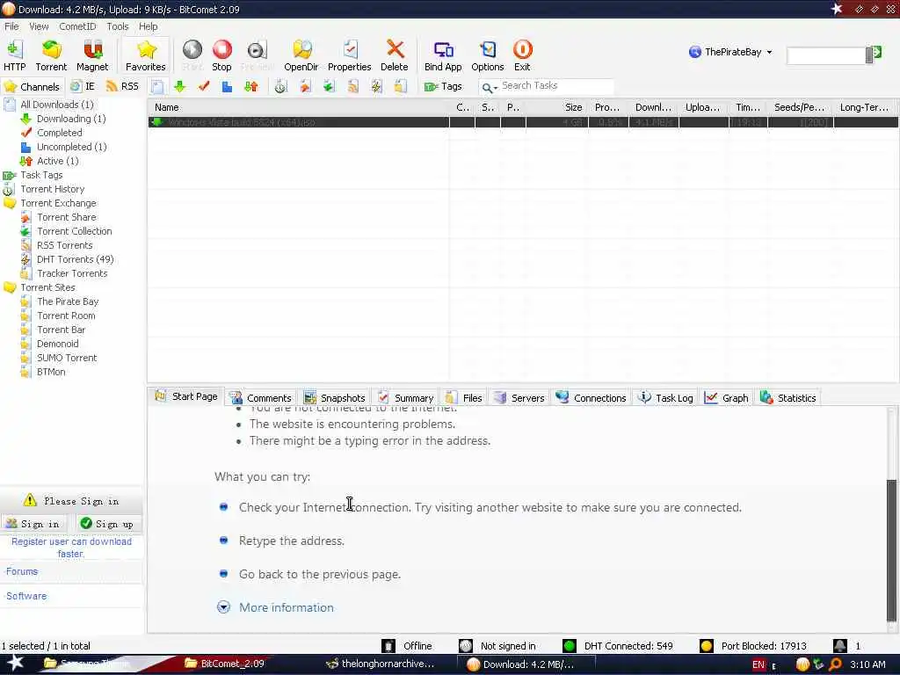Open the Software link
Image resolution: width=900 pixels, height=675 pixels.
coord(26,596)
